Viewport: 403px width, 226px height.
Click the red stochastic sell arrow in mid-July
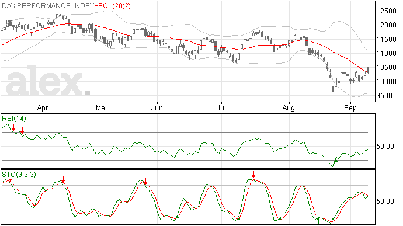pos(253,175)
